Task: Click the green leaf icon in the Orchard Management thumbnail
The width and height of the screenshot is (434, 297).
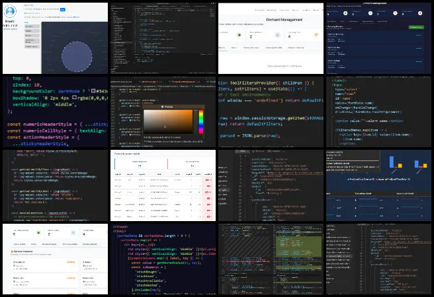Action: pos(239,35)
